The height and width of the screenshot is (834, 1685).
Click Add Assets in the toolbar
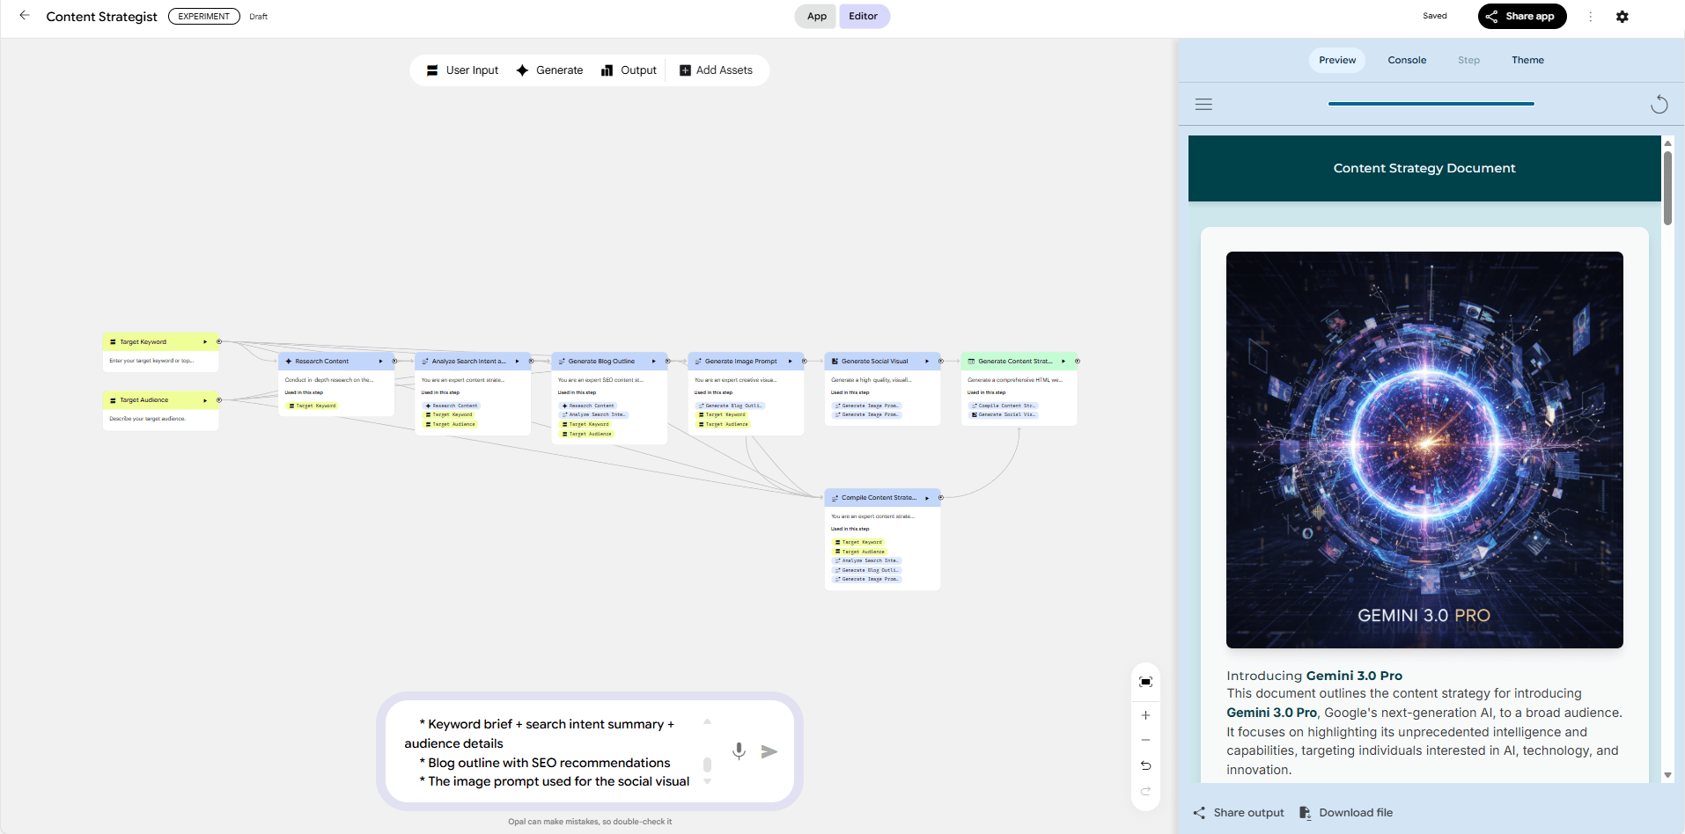click(x=717, y=70)
